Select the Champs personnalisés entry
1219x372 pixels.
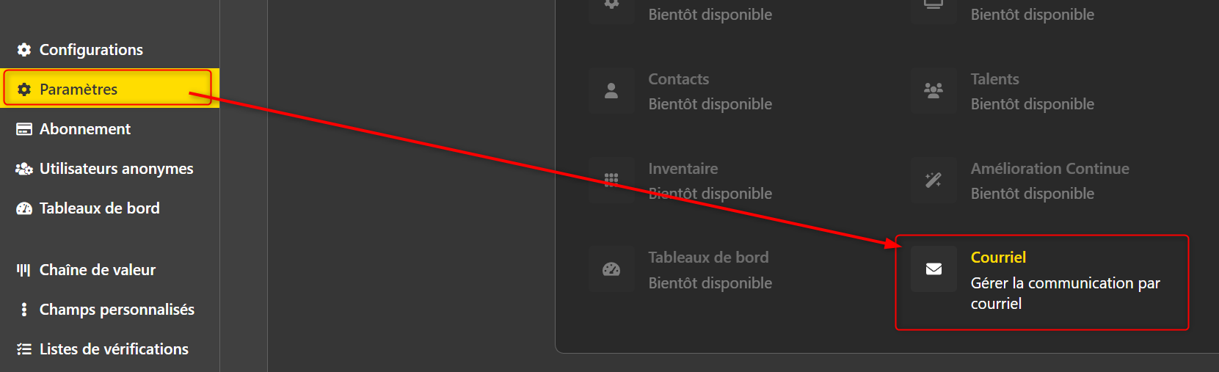click(x=109, y=310)
